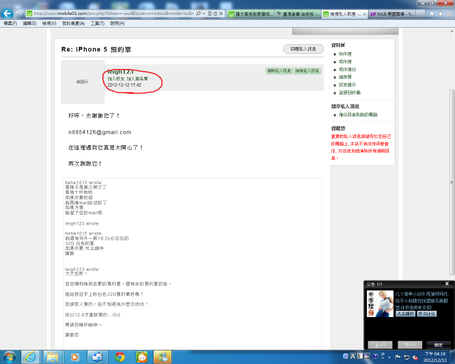
Task: Close the active 檢視私人訊息 tab
Action: (x=365, y=14)
